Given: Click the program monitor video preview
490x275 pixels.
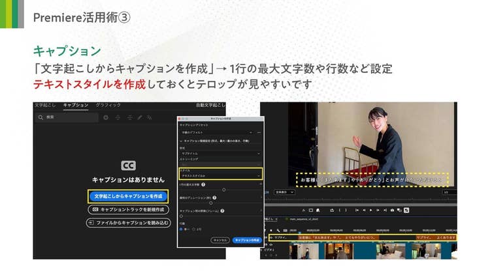Looking at the screenshot, I should point(372,143).
